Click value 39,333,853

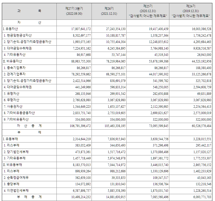pos(118,178)
